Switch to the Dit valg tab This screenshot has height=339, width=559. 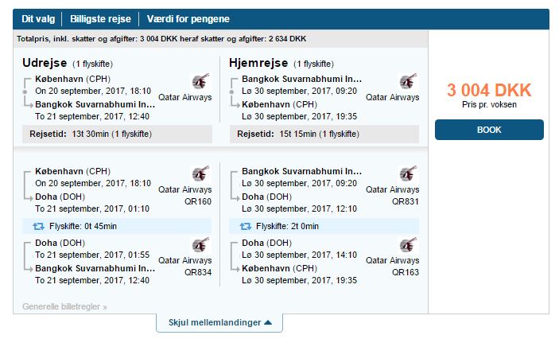[x=38, y=19]
